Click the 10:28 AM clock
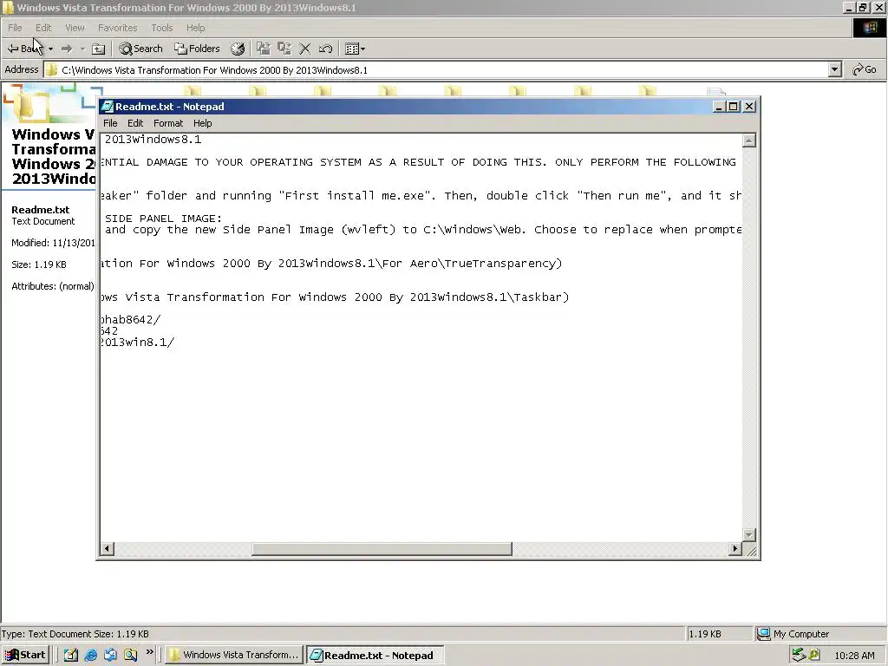This screenshot has width=888, height=666. click(x=854, y=656)
